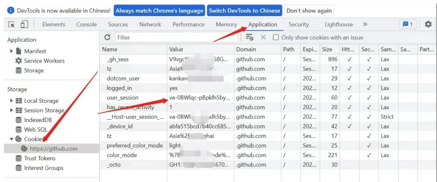Switch to the Console tab
The height and width of the screenshot is (182, 437).
pos(86,24)
